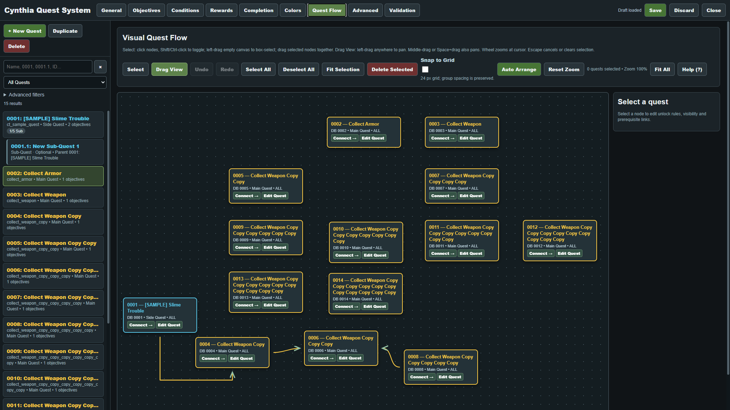
Task: Click Fit Selection
Action: click(x=343, y=69)
